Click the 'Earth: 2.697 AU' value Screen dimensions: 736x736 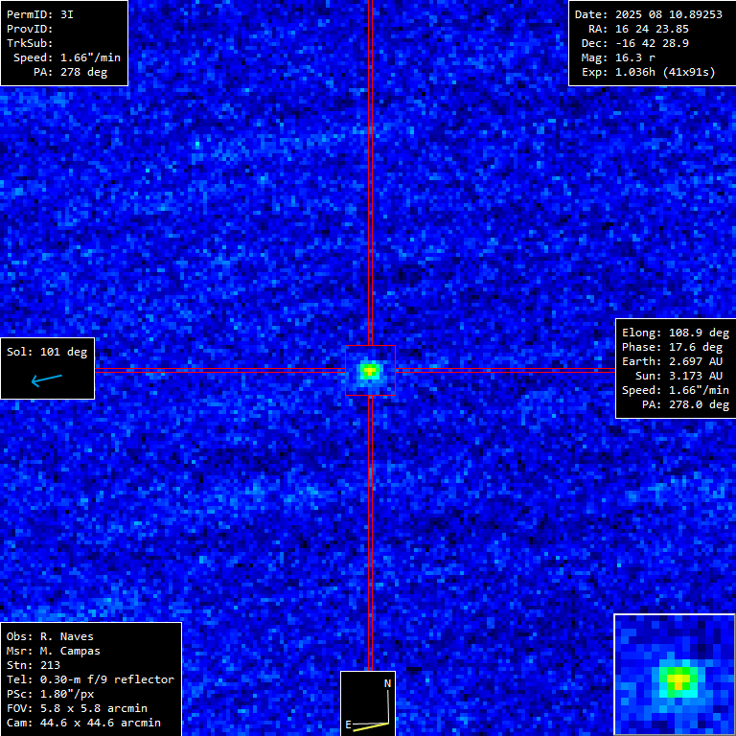(672, 361)
